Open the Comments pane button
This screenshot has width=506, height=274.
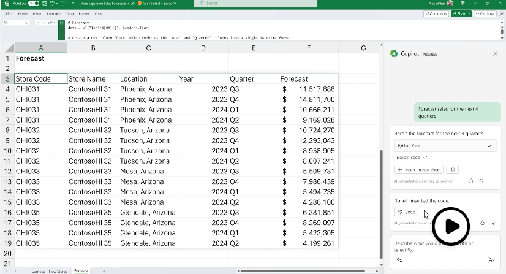coord(436,14)
